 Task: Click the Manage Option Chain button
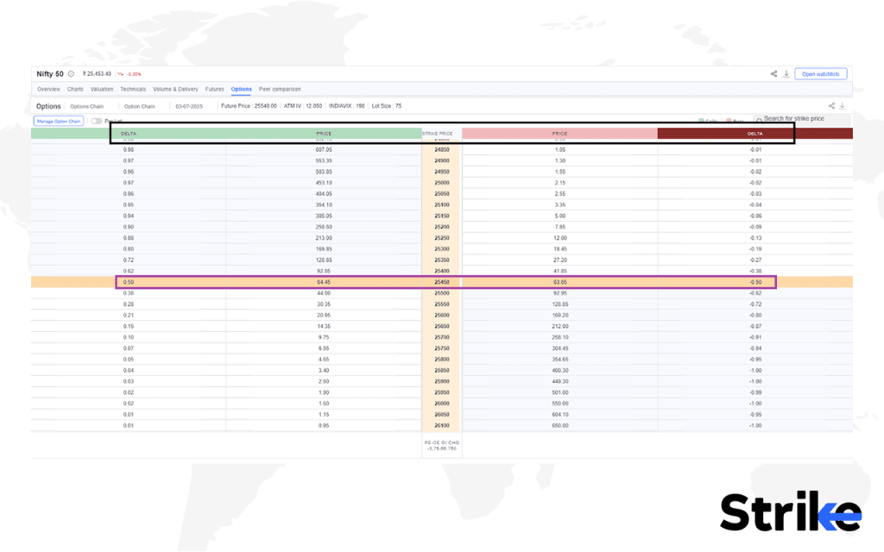click(59, 121)
